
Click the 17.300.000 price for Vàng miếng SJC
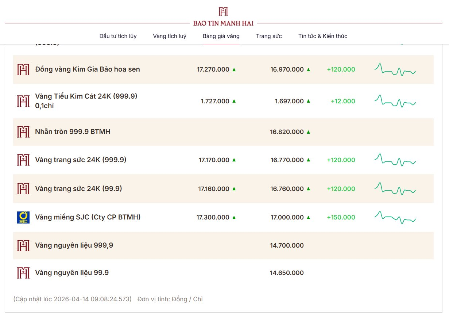point(213,217)
